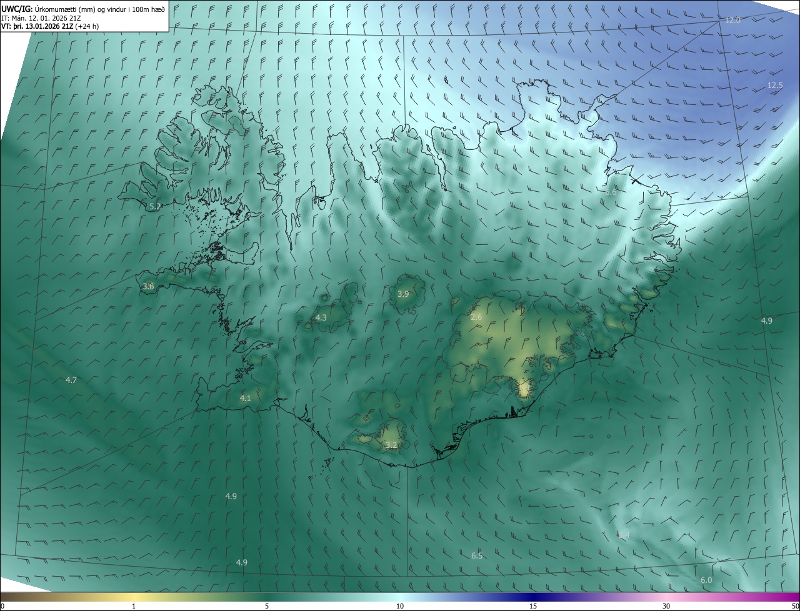Select the 'VT: þri. 13.01.2026 21Z (+24 h)' line
Viewport: 800px width, 611px height.
pyautogui.click(x=50, y=26)
